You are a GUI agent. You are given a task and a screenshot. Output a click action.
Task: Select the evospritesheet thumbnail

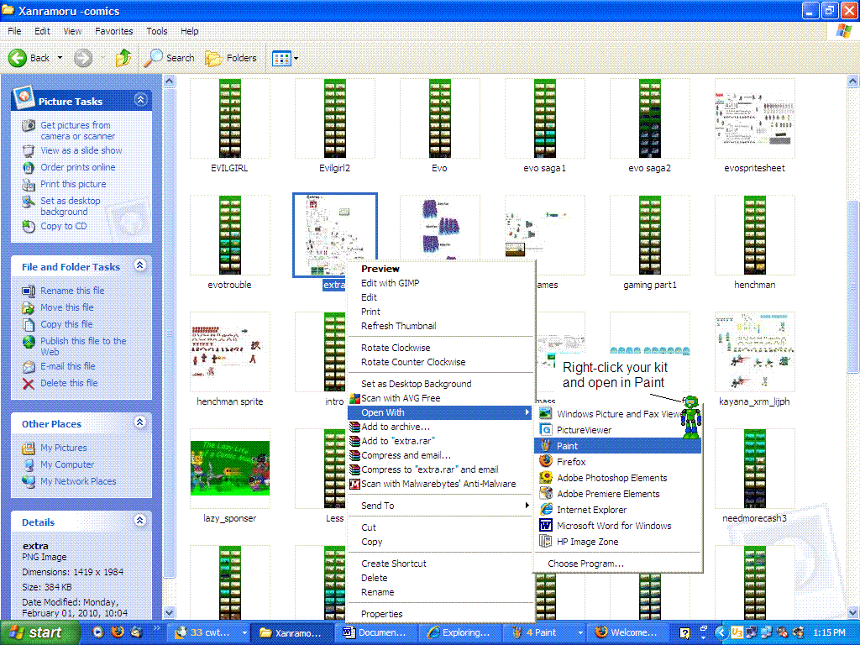click(753, 118)
